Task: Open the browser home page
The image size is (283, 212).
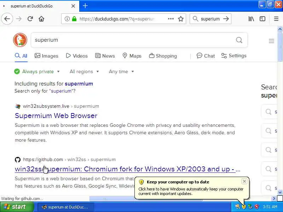Action: [x=41, y=19]
